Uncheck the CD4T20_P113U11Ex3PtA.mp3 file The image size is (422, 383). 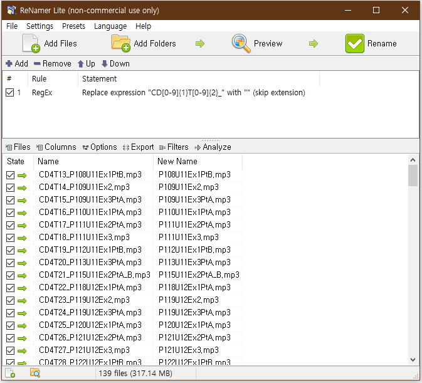pyautogui.click(x=10, y=263)
